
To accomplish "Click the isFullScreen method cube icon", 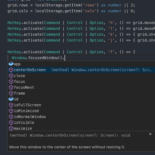I will 11,105.
